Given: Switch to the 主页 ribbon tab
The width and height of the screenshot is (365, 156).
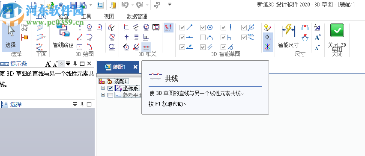Looking at the screenshot, I should click(x=41, y=16).
